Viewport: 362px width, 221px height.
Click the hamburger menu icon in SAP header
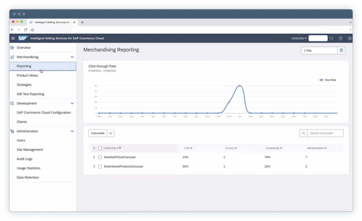coord(13,38)
